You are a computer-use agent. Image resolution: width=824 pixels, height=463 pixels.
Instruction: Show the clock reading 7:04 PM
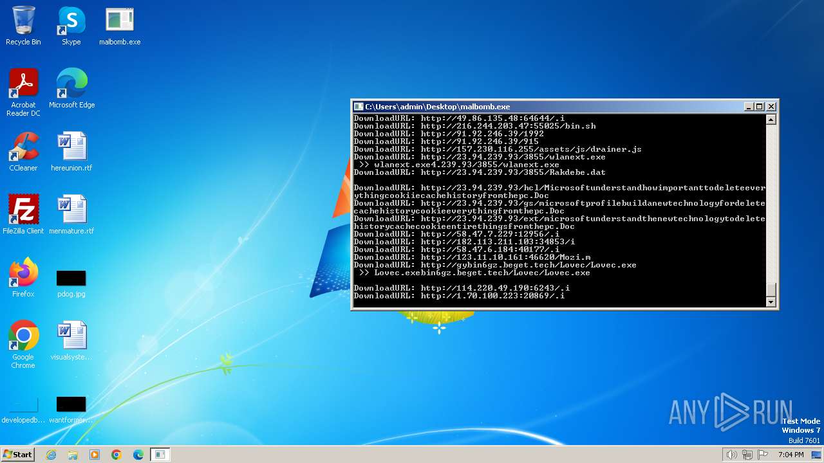791,455
